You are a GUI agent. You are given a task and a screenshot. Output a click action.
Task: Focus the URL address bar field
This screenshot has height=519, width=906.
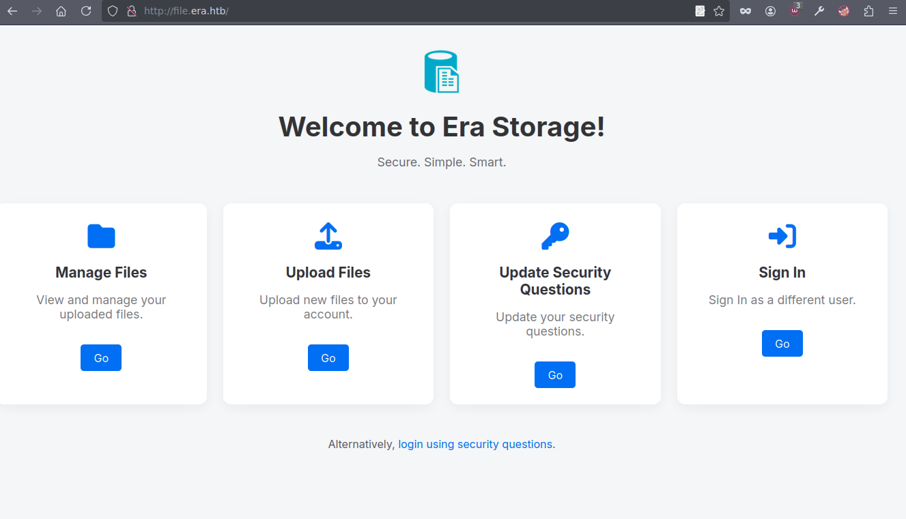[x=410, y=11]
